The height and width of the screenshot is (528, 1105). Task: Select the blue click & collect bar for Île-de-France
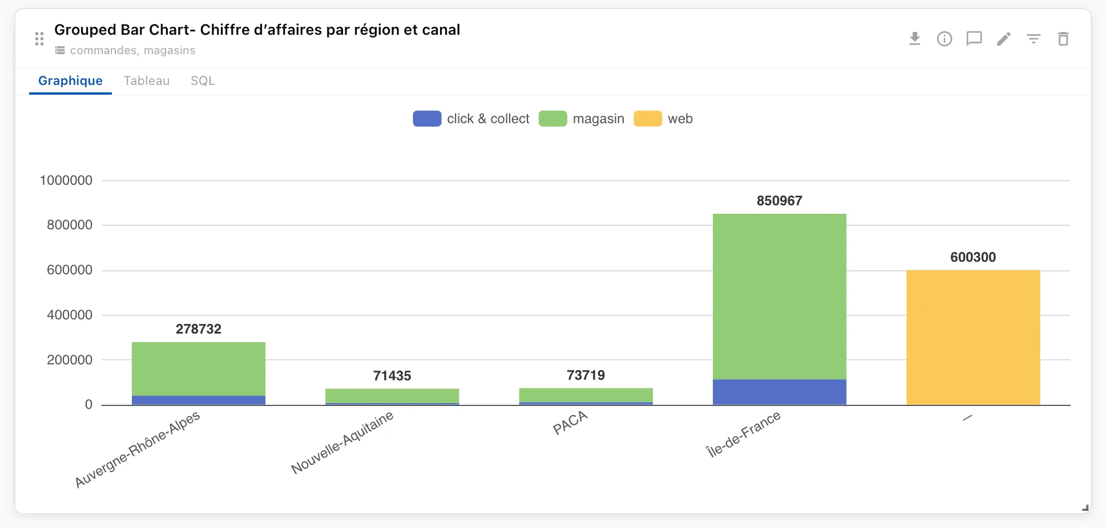(x=780, y=392)
